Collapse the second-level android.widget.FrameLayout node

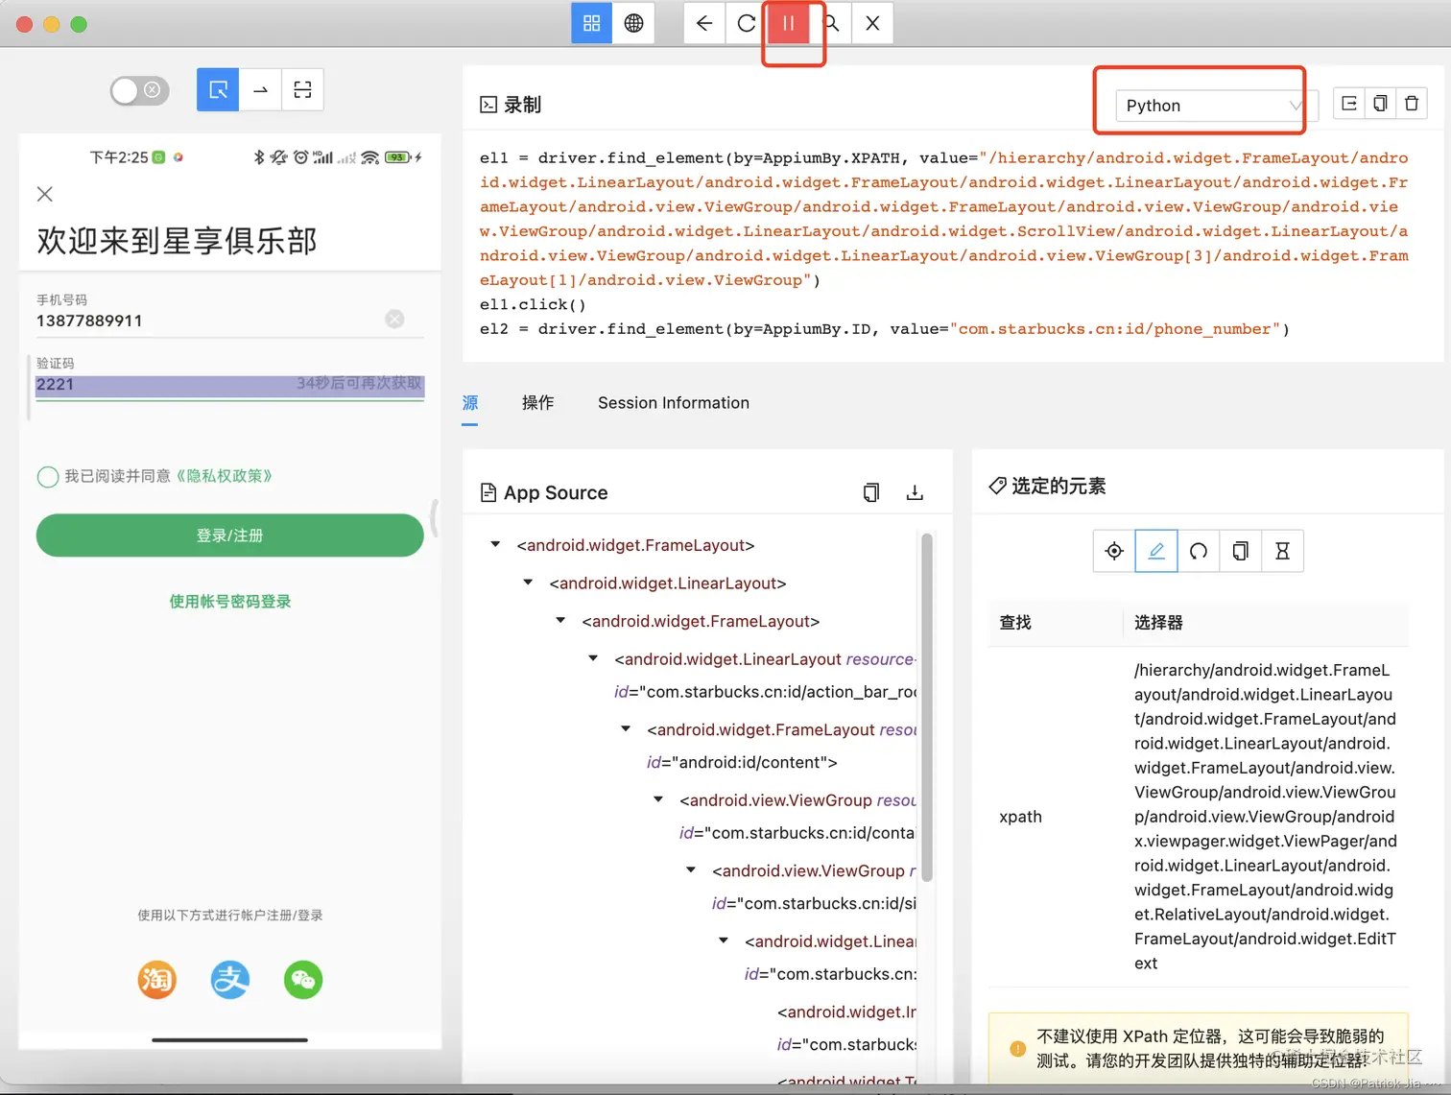(x=560, y=621)
